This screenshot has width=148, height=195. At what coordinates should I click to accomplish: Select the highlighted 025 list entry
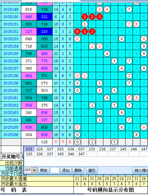(29, 149)
